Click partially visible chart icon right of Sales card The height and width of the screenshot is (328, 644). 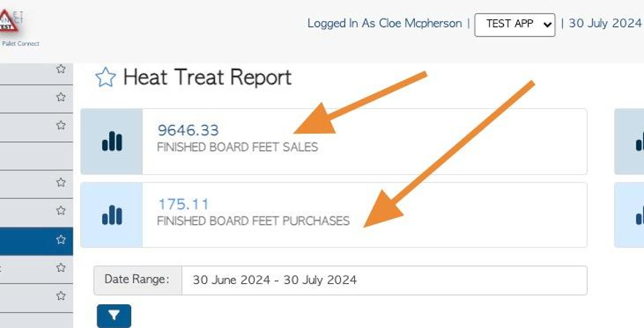point(639,141)
